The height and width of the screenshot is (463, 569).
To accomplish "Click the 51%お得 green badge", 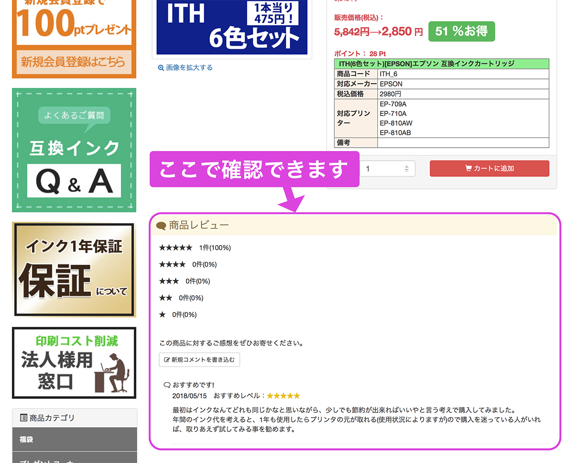I will click(461, 31).
